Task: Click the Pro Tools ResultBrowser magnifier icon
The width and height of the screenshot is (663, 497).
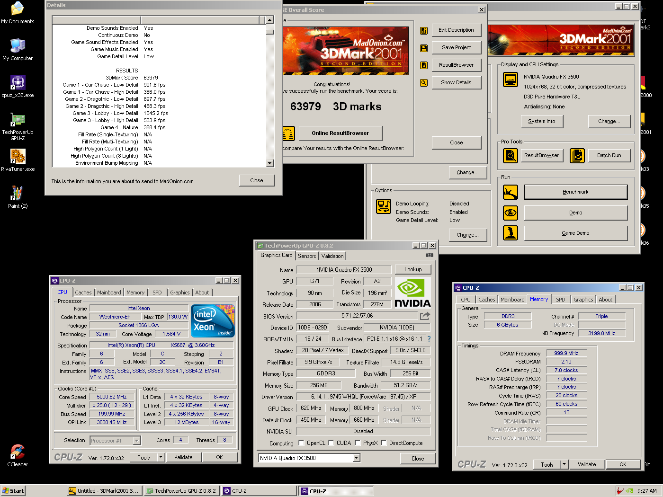Action: (511, 155)
